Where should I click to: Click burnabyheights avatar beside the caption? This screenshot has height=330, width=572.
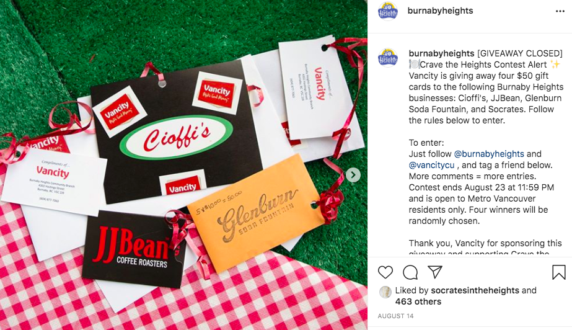388,58
